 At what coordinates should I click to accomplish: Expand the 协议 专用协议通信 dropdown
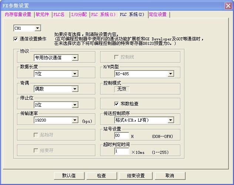coord(75,58)
